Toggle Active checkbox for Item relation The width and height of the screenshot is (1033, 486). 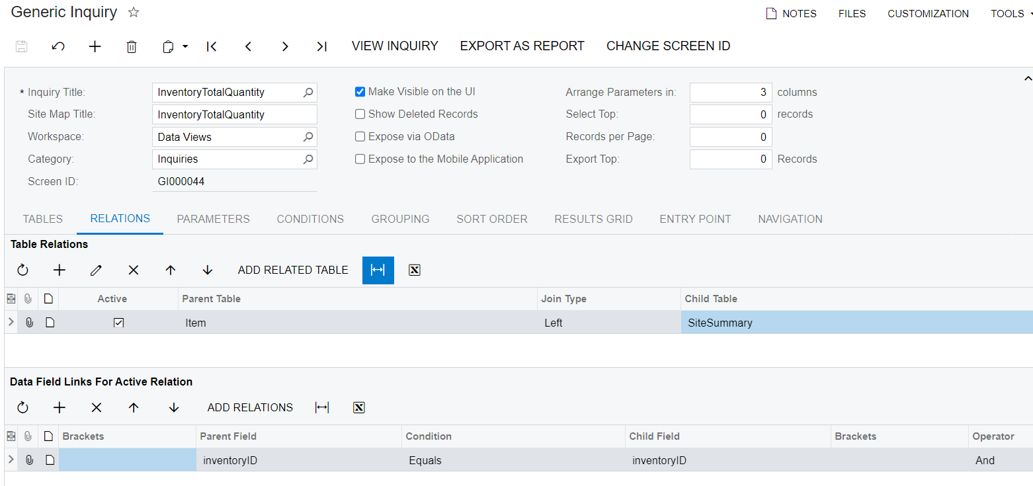point(119,323)
